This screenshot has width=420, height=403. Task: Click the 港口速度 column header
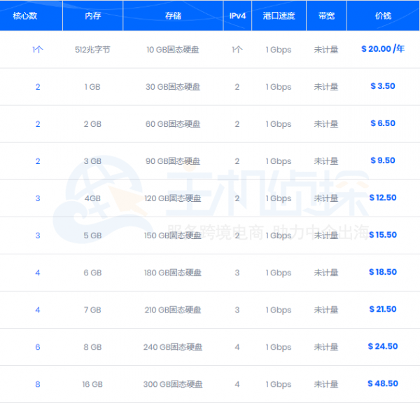278,15
